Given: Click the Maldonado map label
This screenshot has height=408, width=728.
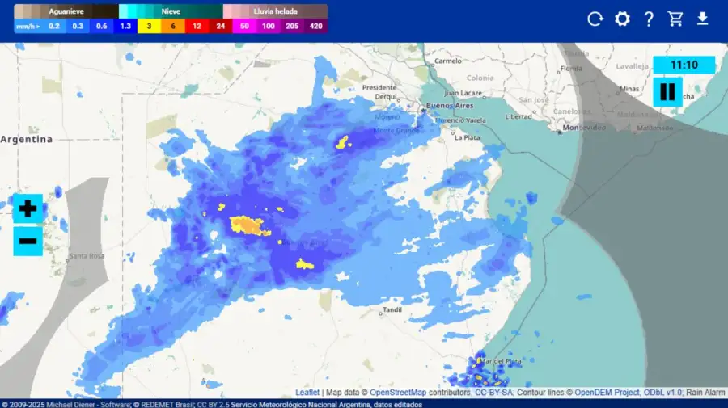Looking at the screenshot, I should click(x=655, y=128).
